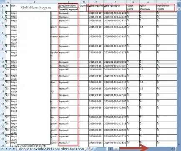Select column F header
Viewport: 181px width, 151px height.
(115, 2)
